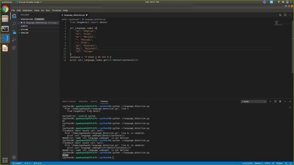Click the language_detection.py breadcrumb item

point(94,19)
